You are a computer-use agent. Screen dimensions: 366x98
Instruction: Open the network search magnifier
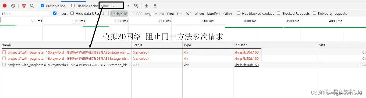click(32, 6)
